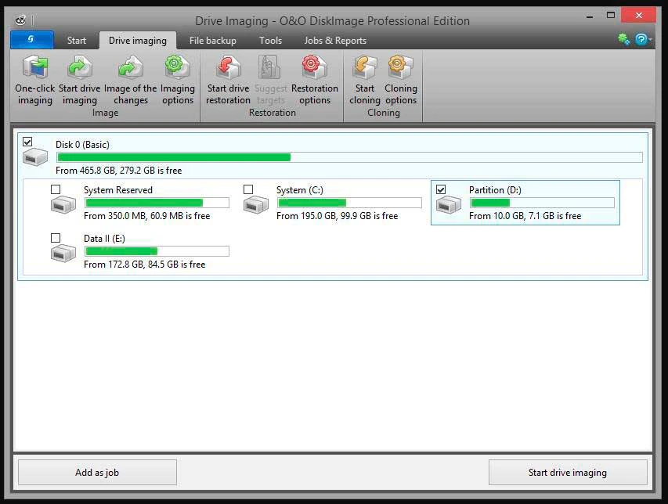
Task: Open the blue application menu button
Action: pos(32,40)
